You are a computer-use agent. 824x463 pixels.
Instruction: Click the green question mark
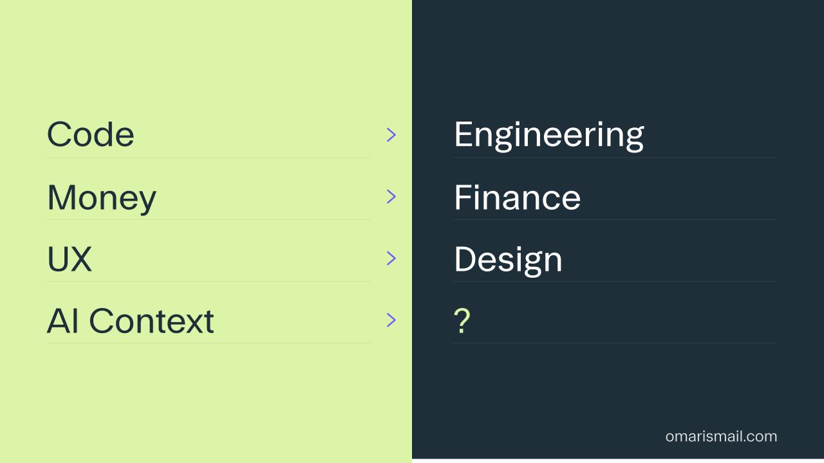[462, 321]
